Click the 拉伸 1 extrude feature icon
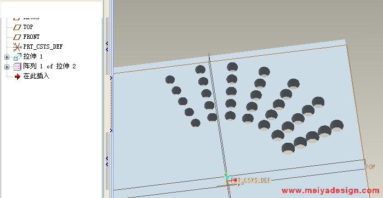This screenshot has width=383, height=198. coord(18,57)
